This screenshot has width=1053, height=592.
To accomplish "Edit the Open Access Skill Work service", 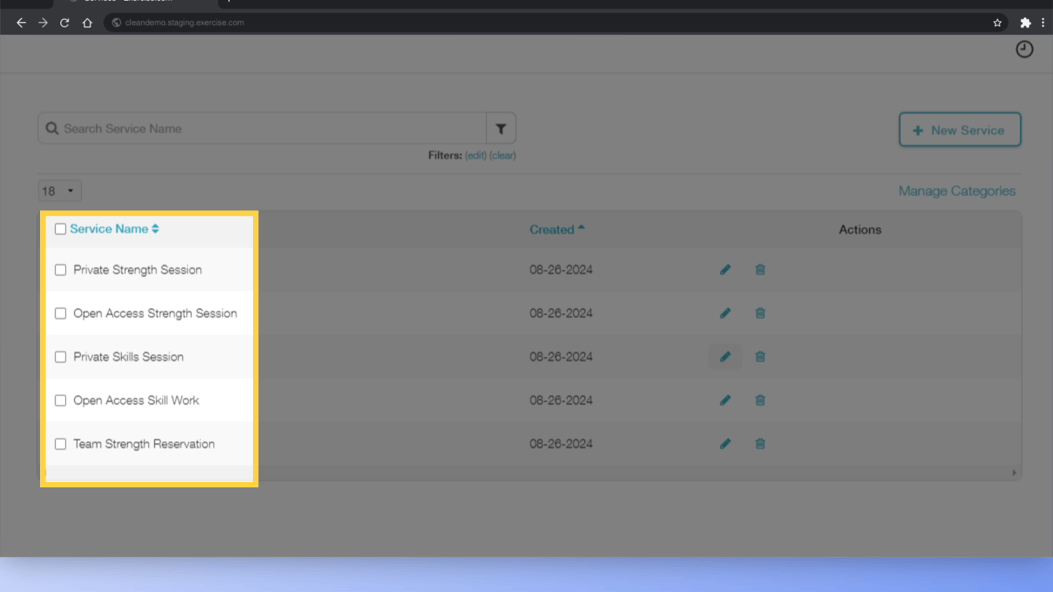I will click(725, 400).
